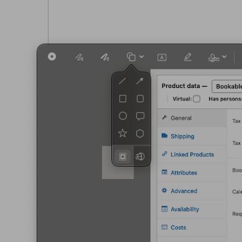Click the round record dot icon
This screenshot has height=242, width=242.
point(52,57)
